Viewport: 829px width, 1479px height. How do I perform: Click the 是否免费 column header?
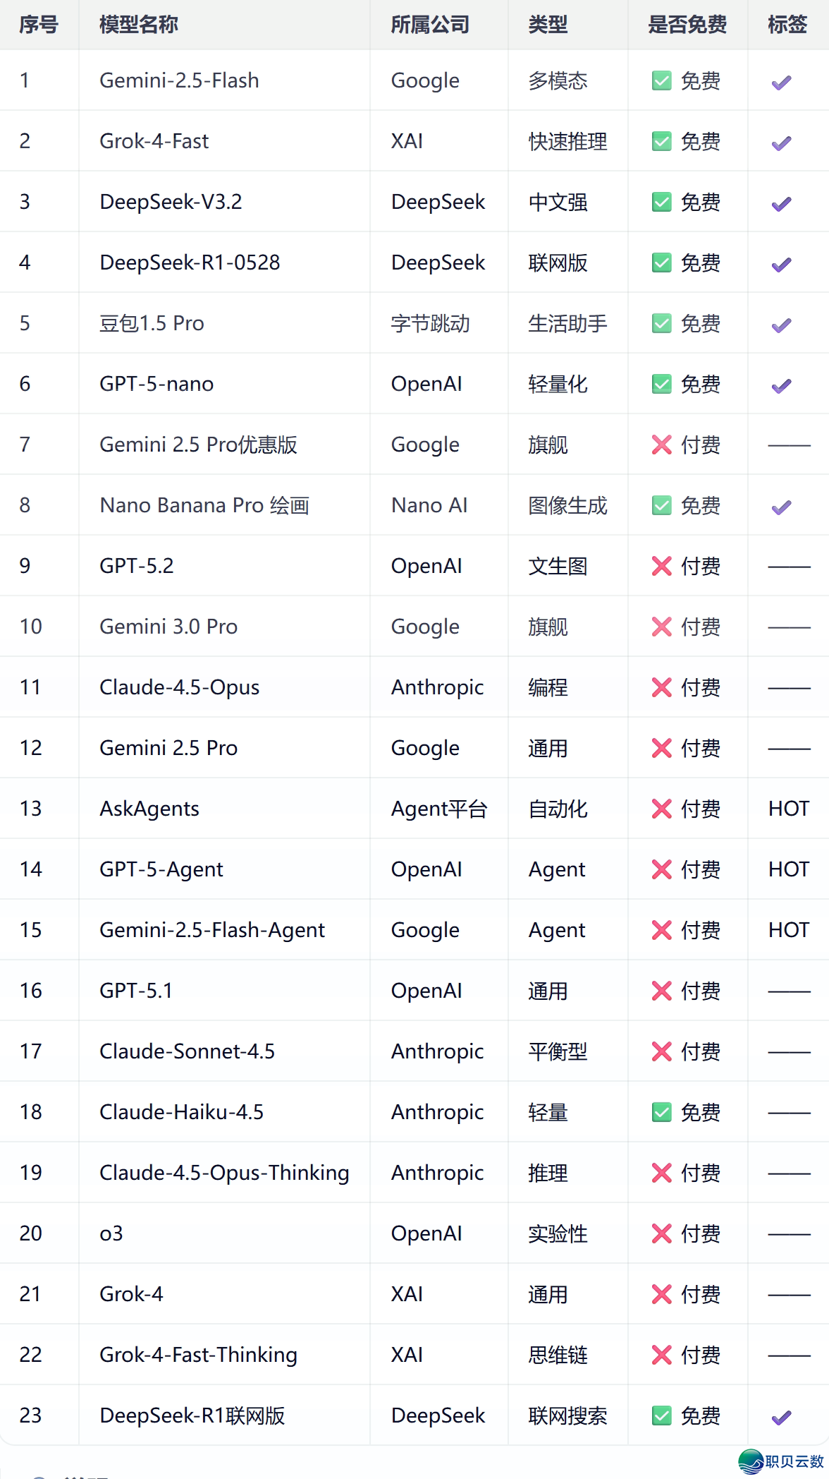(x=687, y=25)
